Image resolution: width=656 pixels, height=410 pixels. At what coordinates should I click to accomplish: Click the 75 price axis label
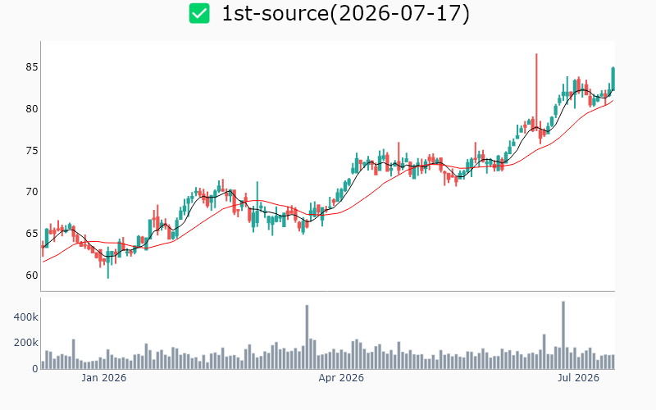32,151
